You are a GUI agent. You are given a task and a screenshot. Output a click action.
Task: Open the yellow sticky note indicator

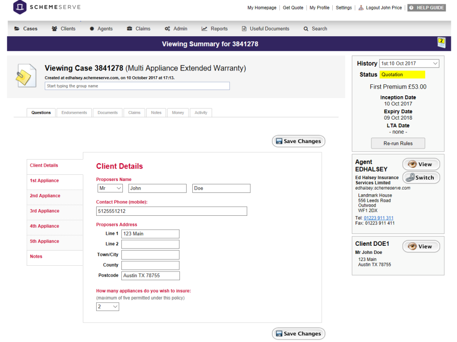[x=441, y=43]
